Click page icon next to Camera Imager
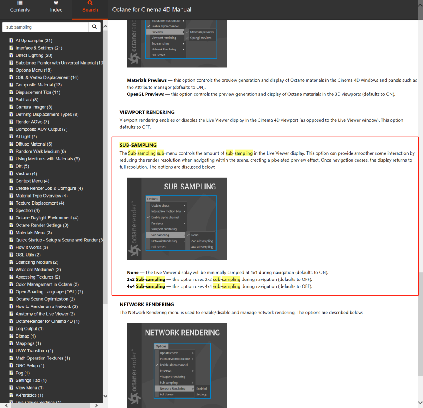The width and height of the screenshot is (423, 408). click(11, 107)
